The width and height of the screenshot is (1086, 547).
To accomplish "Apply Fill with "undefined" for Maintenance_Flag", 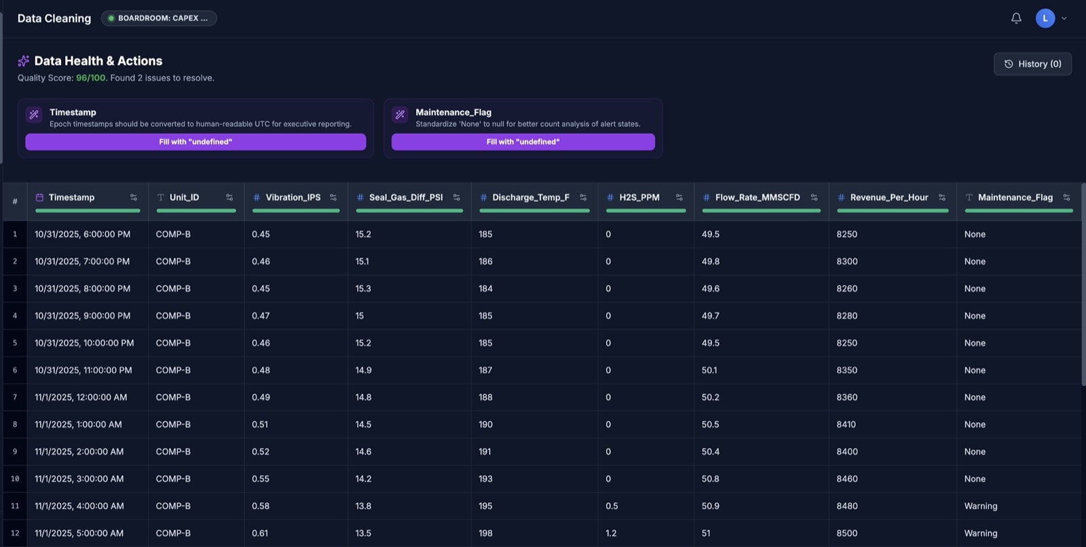I will [523, 142].
